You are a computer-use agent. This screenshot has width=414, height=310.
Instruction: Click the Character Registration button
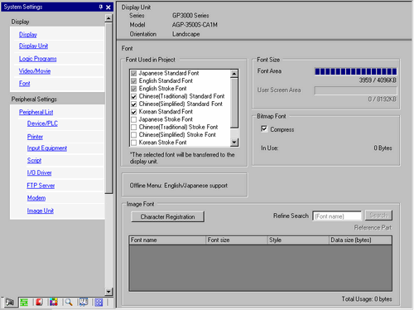[x=167, y=217]
